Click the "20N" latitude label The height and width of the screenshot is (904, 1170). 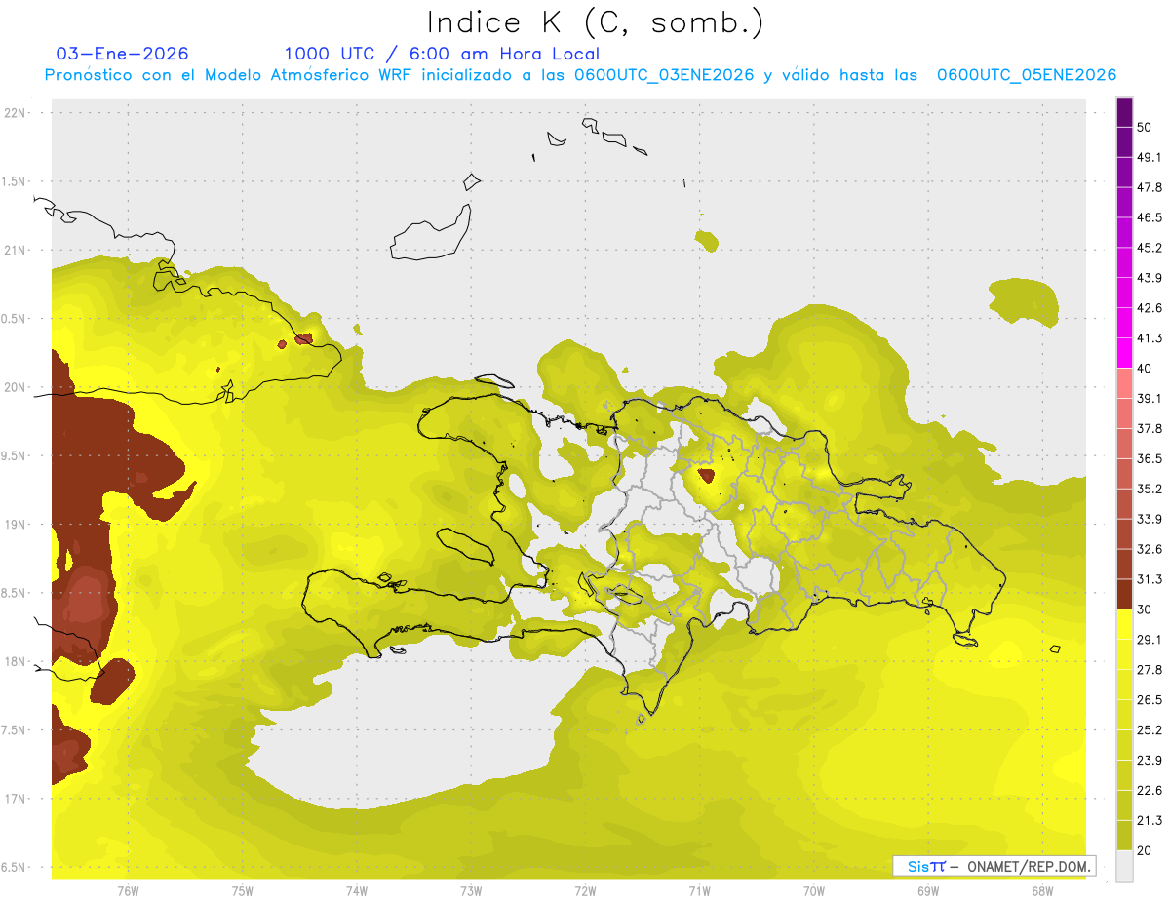pos(16,387)
